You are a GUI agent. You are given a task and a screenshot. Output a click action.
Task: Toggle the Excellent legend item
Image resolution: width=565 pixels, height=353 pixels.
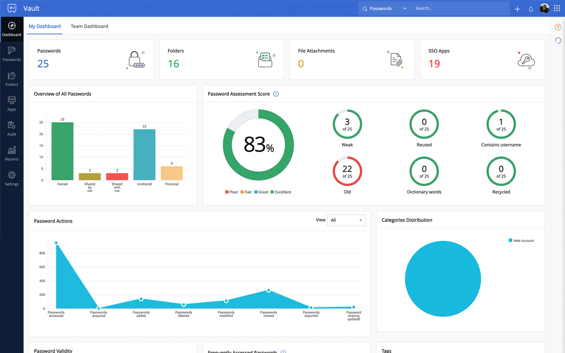[281, 192]
